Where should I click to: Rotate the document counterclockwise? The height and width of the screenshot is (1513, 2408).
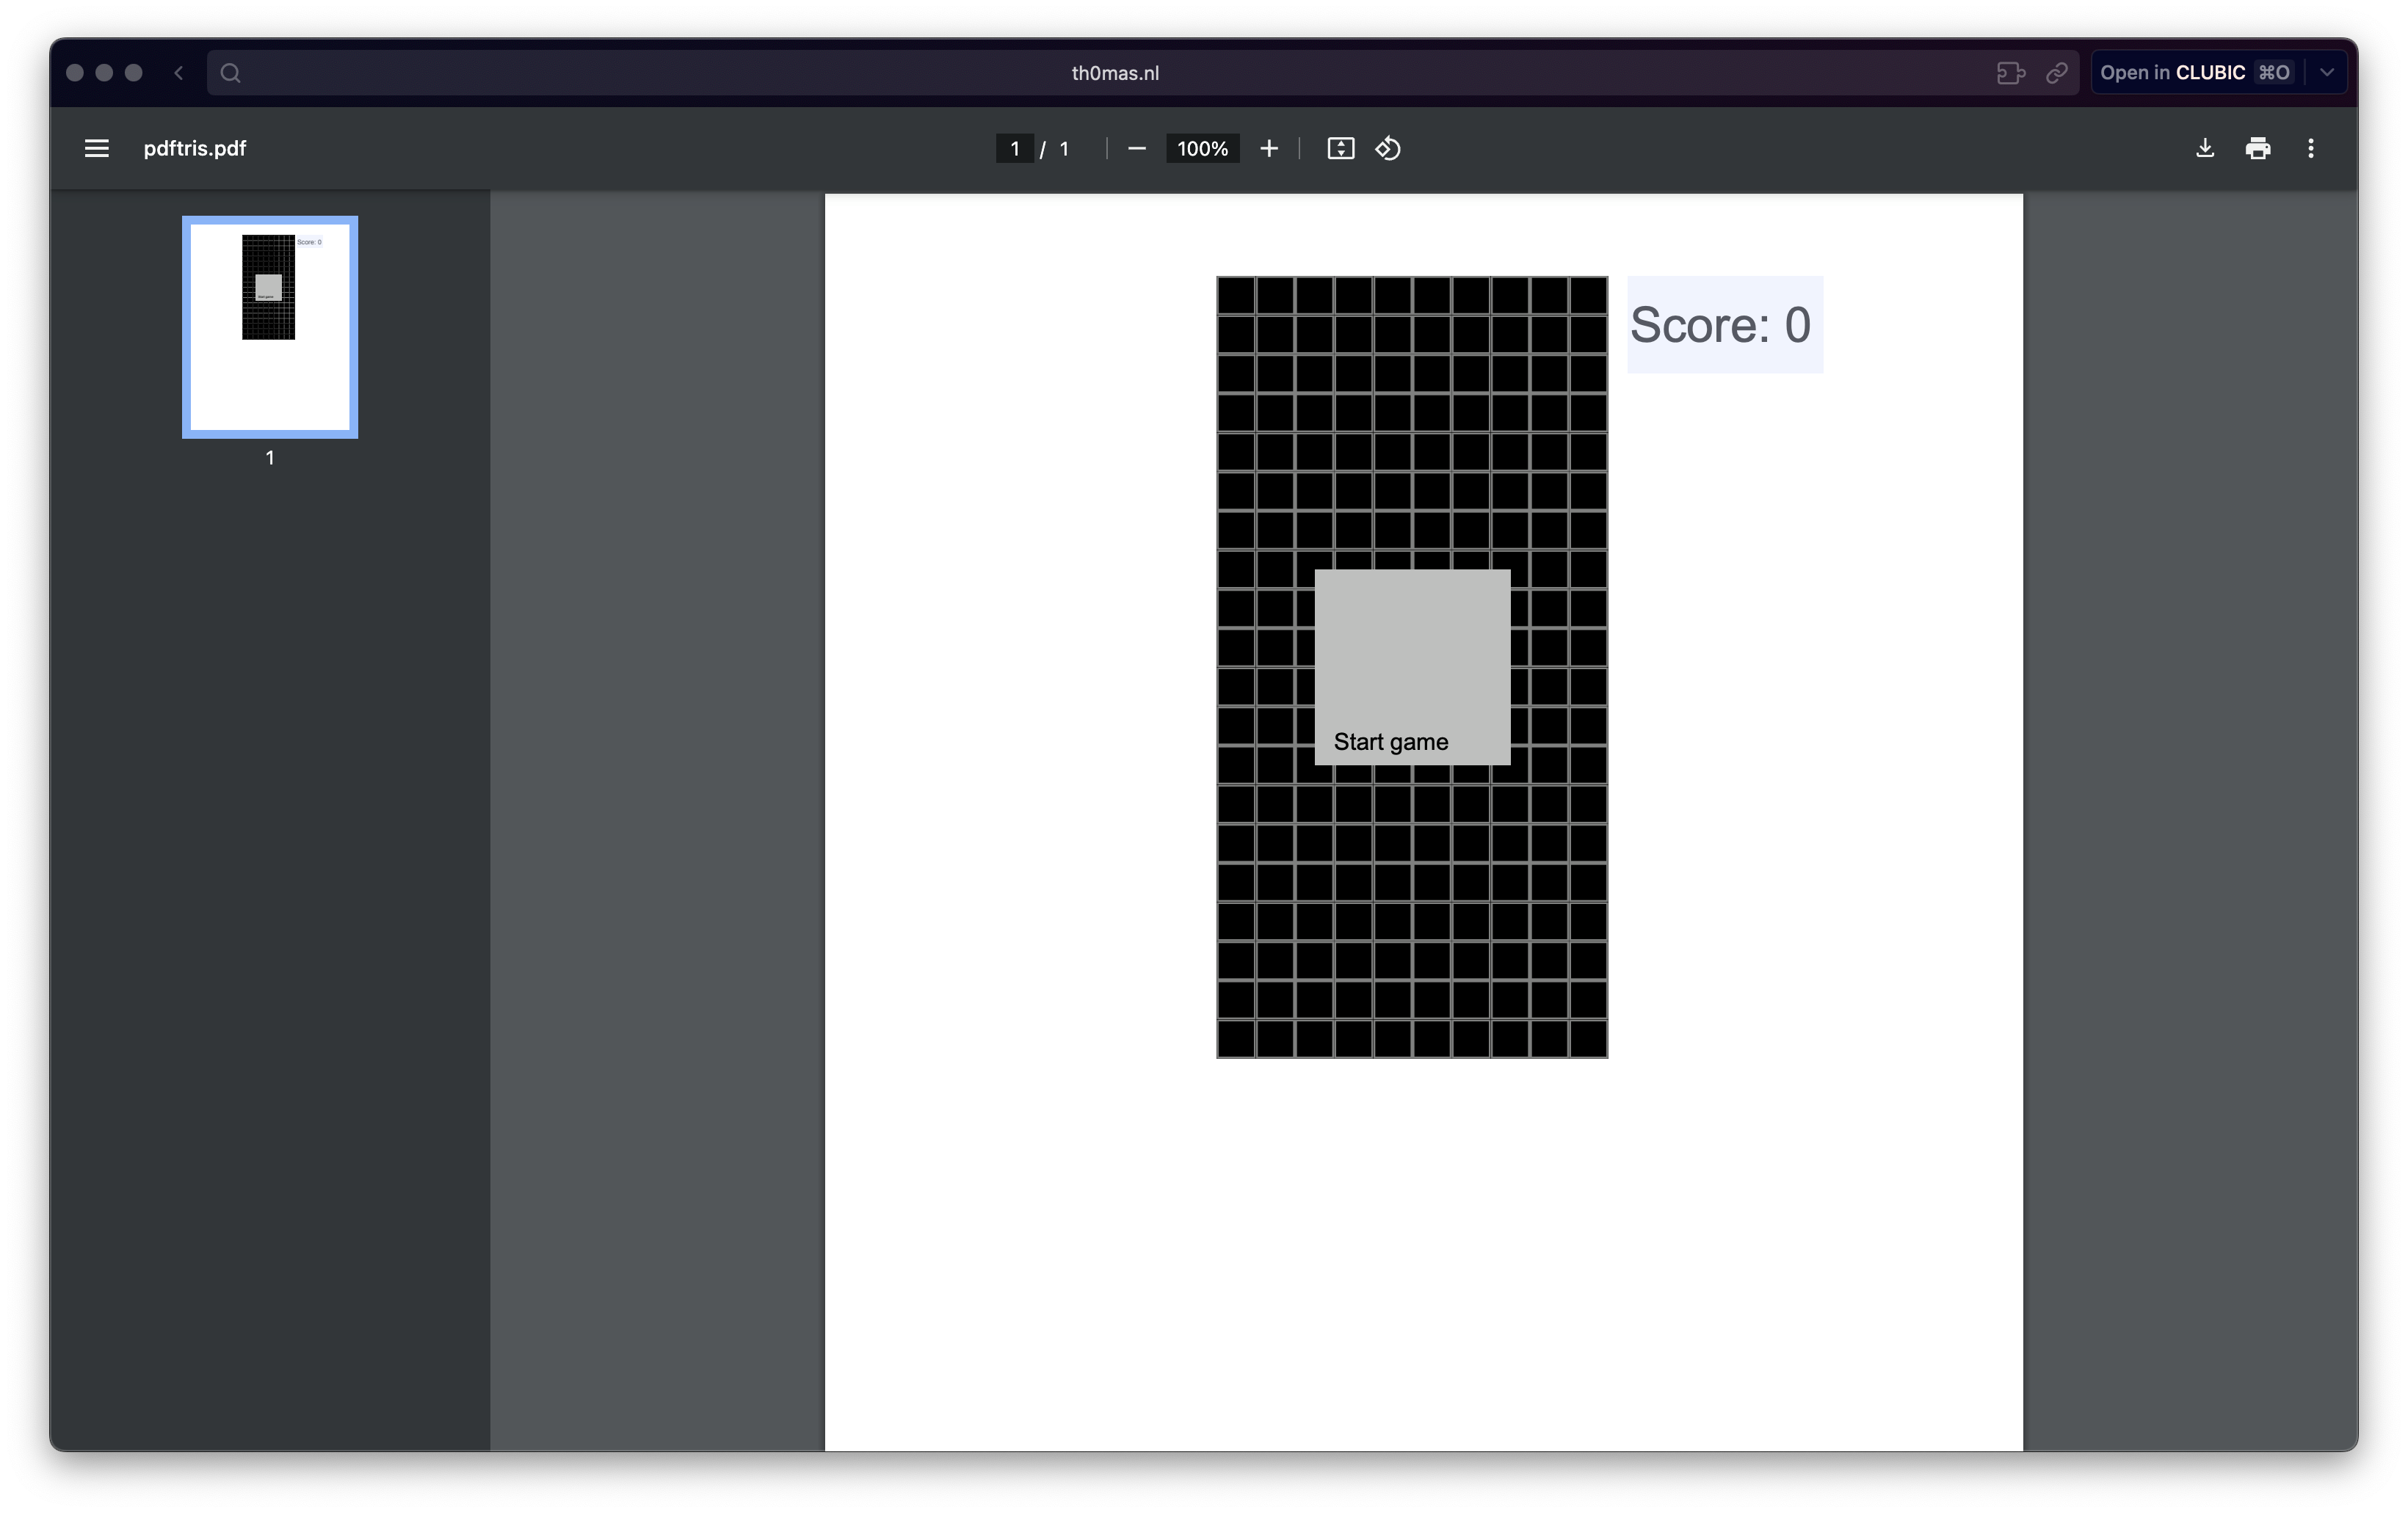1387,148
